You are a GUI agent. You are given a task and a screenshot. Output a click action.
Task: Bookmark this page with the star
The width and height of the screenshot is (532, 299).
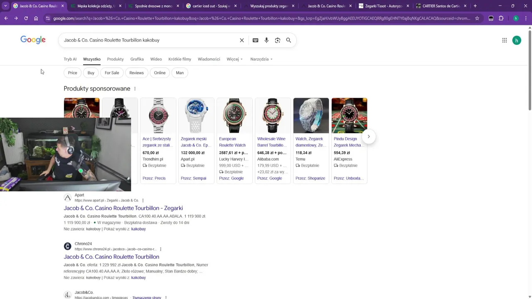tap(477, 18)
